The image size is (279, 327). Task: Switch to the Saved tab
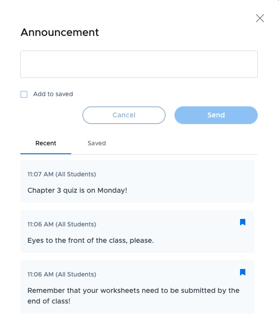coord(97,143)
